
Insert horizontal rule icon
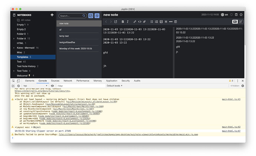(171, 22)
